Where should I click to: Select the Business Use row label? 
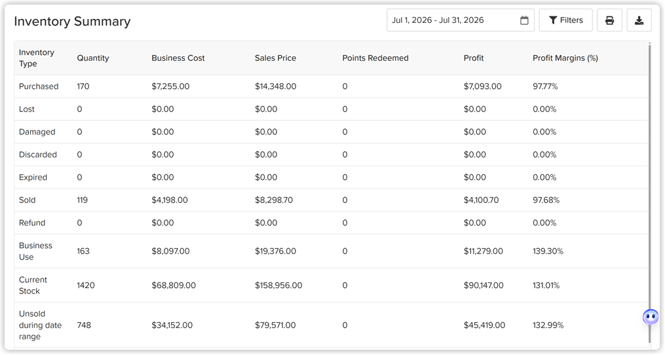[35, 251]
